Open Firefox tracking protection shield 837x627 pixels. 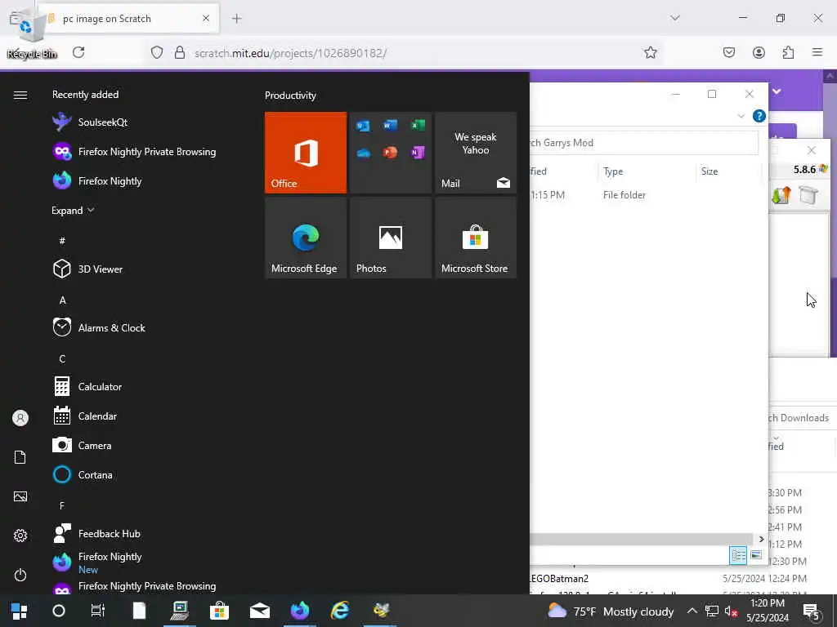pyautogui.click(x=156, y=52)
